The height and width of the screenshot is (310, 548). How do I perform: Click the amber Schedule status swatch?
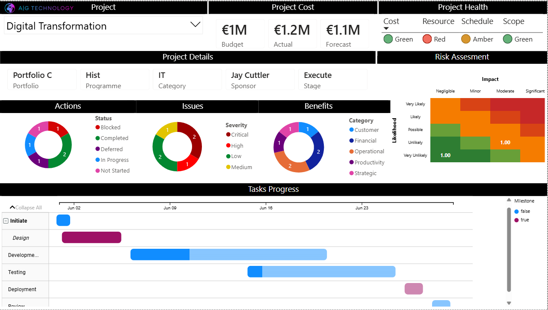click(465, 39)
